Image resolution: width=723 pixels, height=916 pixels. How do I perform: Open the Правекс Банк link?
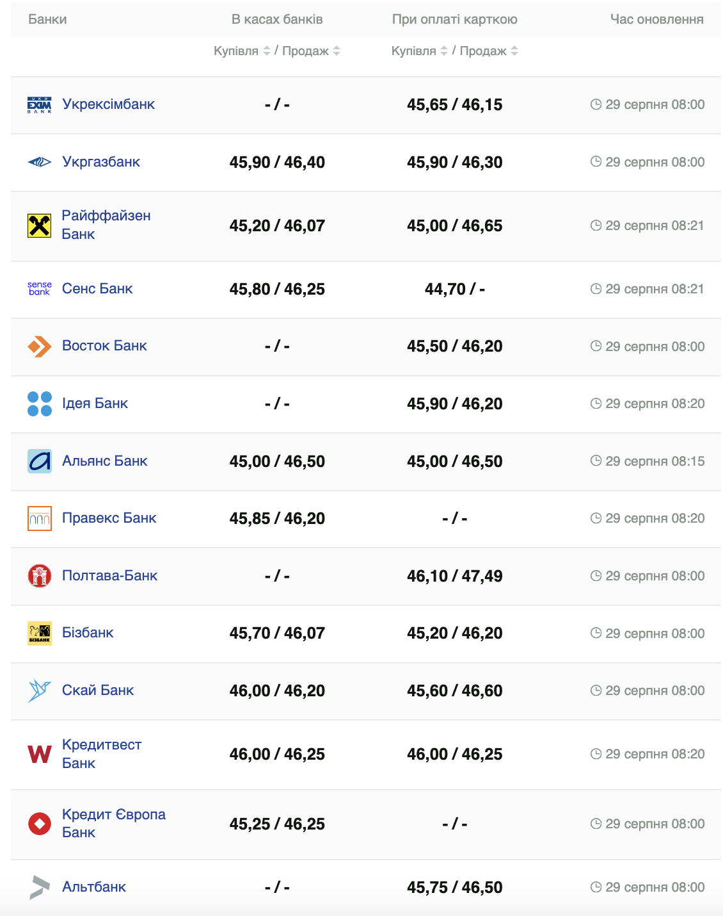(x=109, y=518)
